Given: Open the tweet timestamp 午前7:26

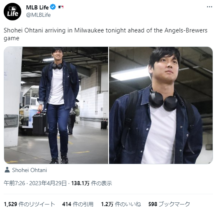Looking at the screenshot, I should (14, 183).
